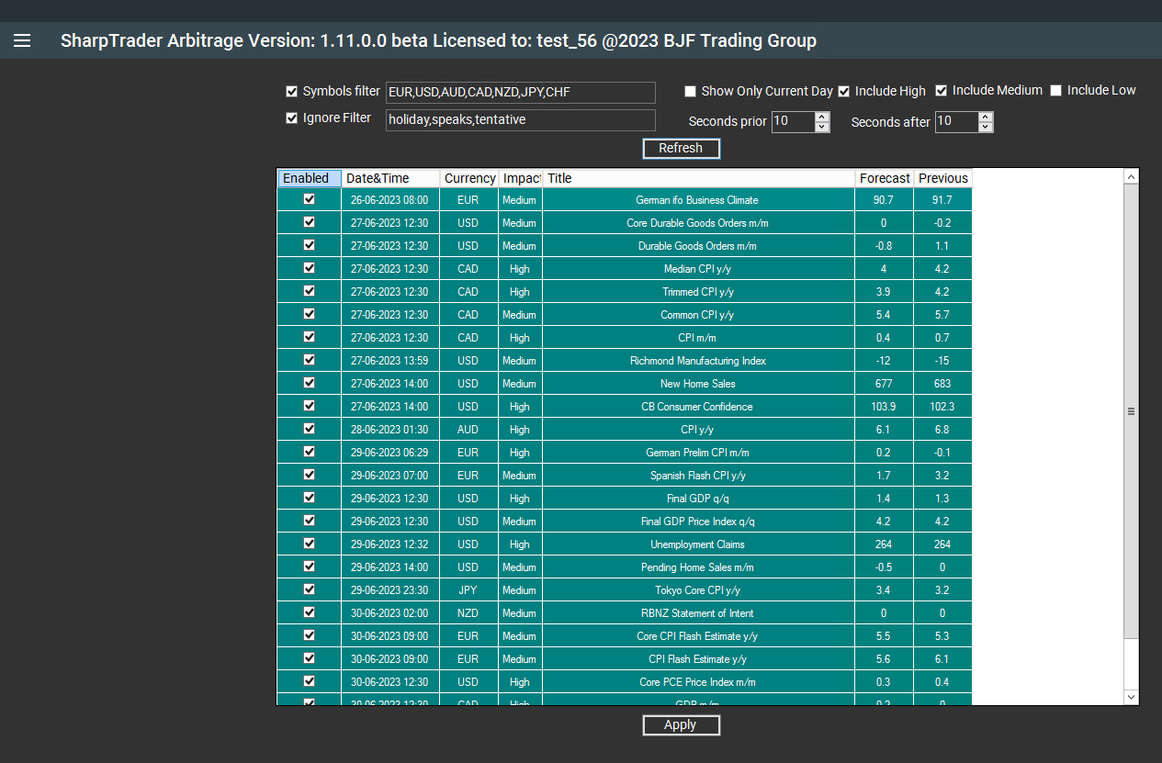Decrease Seconds after with down arrow
The image size is (1162, 763).
pyautogui.click(x=986, y=127)
